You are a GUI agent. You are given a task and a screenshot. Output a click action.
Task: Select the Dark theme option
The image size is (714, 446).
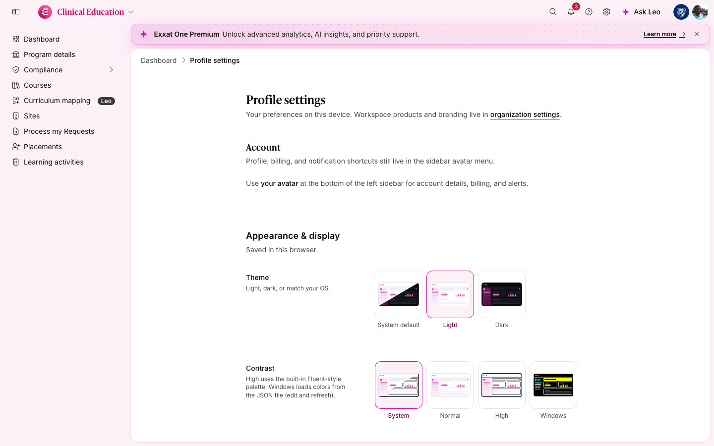[x=502, y=294]
